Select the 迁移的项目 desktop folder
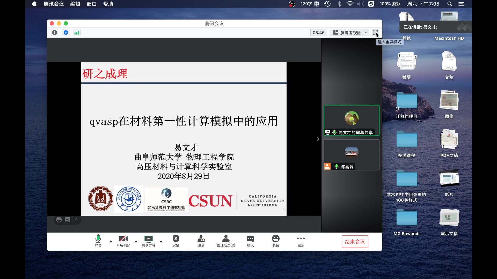The width and height of the screenshot is (497, 279). [x=407, y=105]
